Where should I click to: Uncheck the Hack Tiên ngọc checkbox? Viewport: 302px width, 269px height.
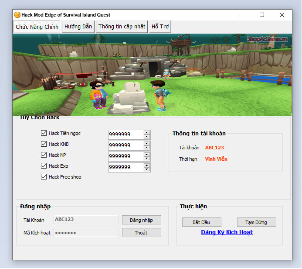point(44,133)
